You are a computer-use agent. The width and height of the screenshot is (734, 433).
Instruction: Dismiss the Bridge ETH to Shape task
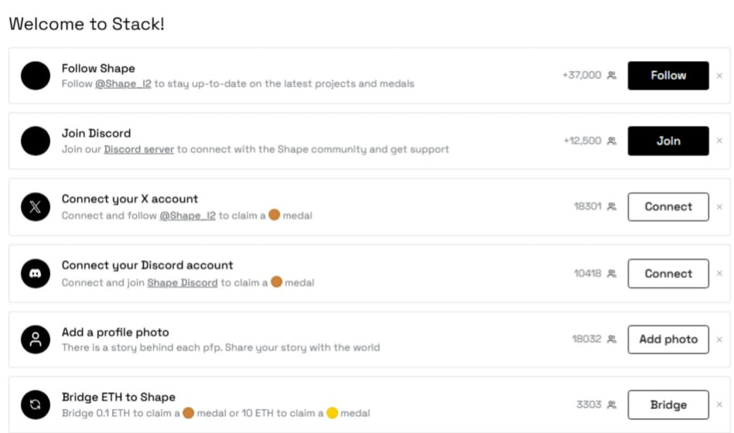click(719, 405)
